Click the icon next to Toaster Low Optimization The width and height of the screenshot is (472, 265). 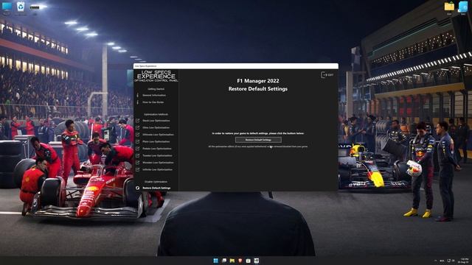coord(138,155)
